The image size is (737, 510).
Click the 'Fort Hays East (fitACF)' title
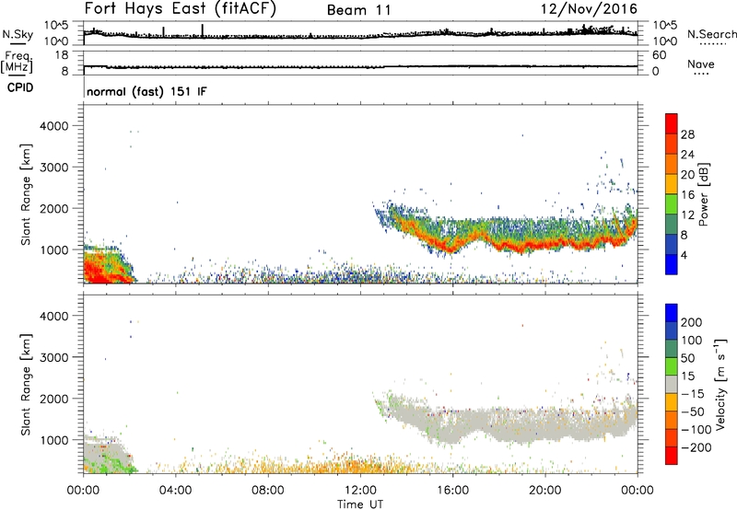(180, 9)
